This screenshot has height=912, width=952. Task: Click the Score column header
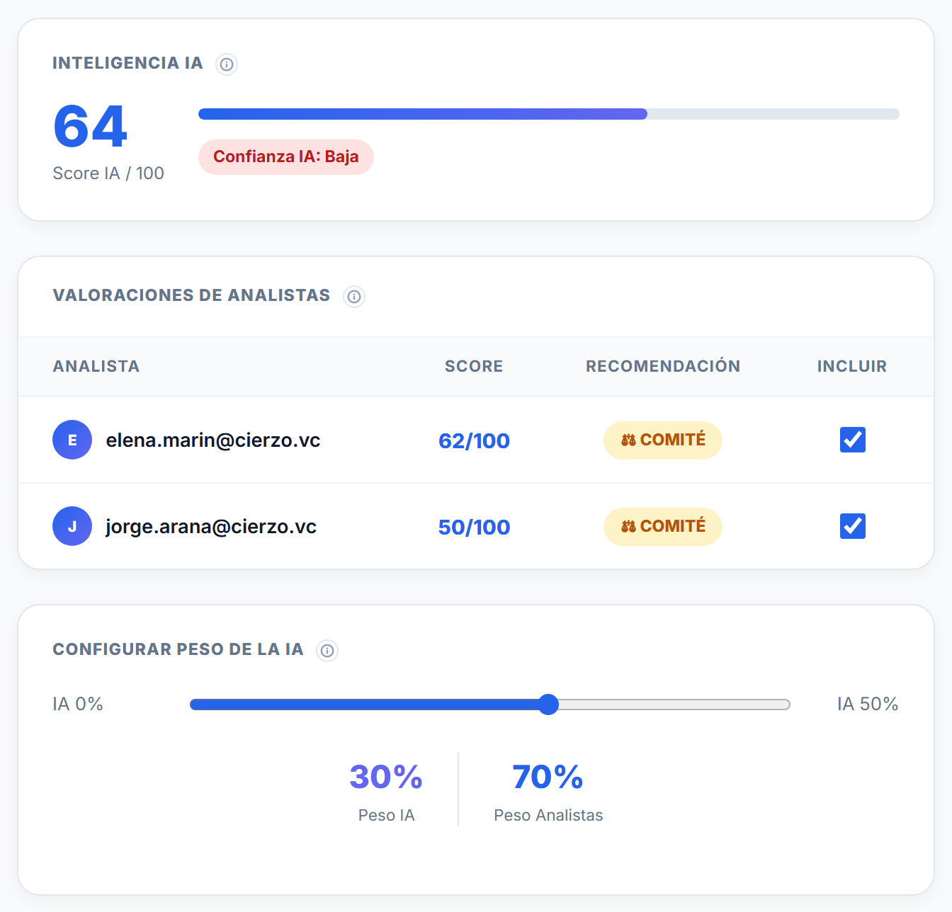tap(474, 367)
